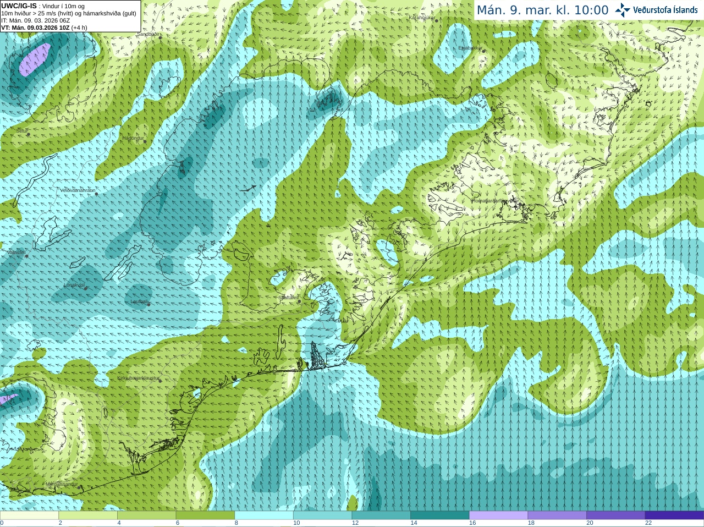Click the Eyjabakkar station marker dot
The height and width of the screenshot is (527, 704).
pos(483,51)
